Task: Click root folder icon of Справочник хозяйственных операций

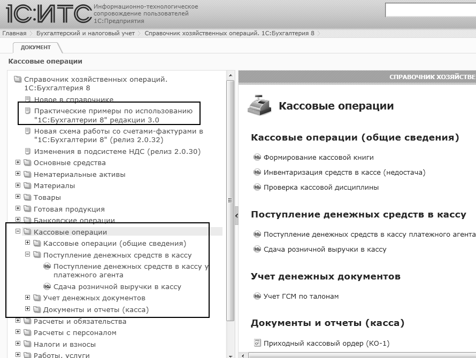Action: 18,79
